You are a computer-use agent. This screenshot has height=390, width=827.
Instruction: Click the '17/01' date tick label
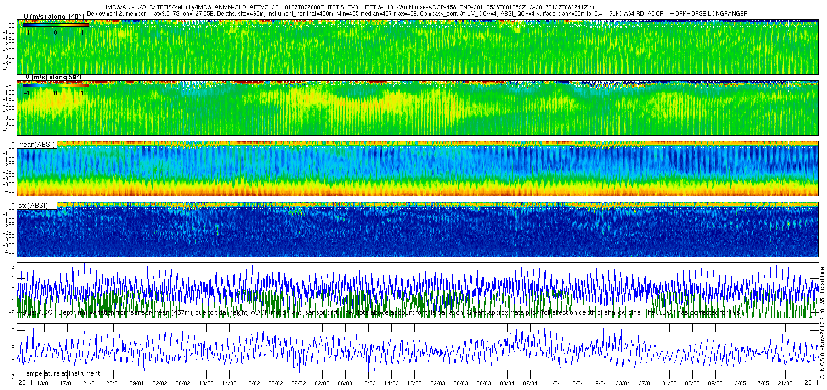67,384
